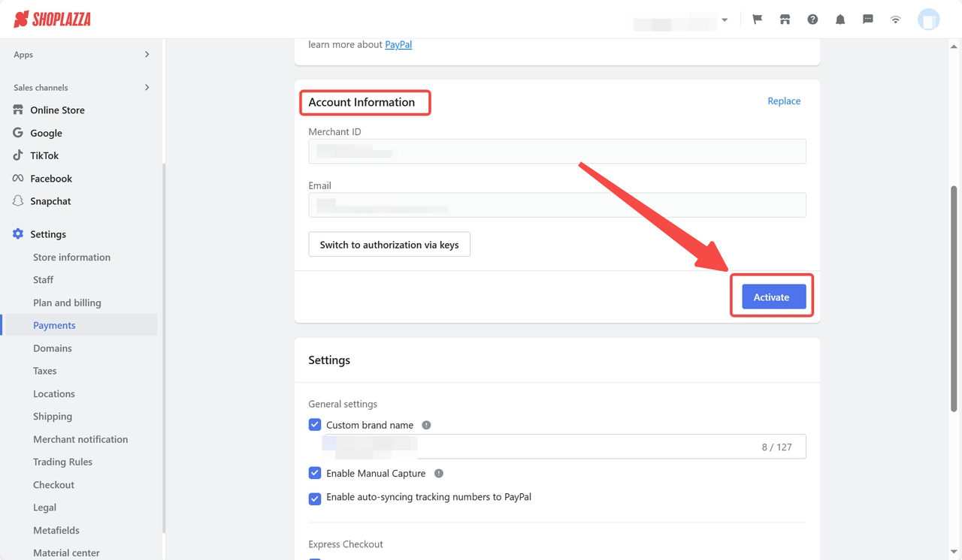The image size is (962, 560).
Task: Open Shipping settings
Action: click(53, 417)
